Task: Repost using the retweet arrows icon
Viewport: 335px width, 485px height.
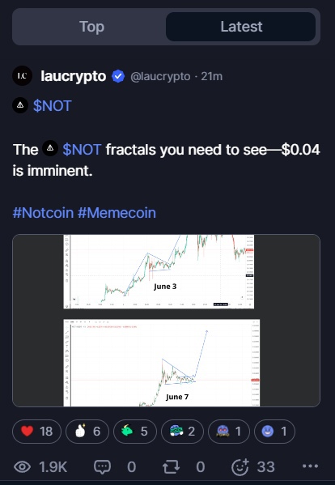Action: point(171,466)
